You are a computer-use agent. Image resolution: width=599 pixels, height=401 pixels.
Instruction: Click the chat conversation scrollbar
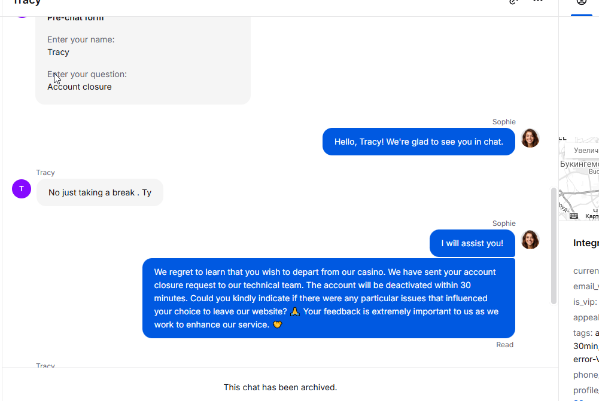[554, 245]
